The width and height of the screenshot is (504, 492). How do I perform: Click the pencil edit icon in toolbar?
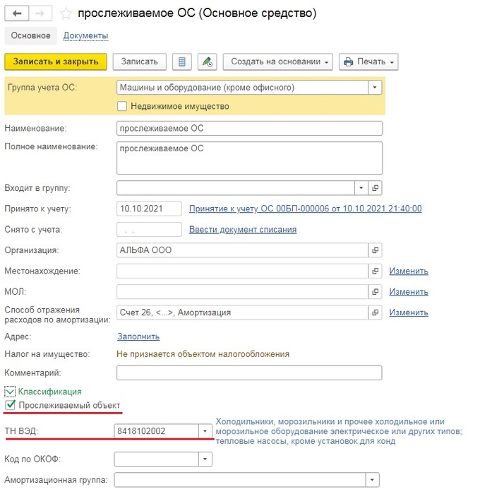207,61
